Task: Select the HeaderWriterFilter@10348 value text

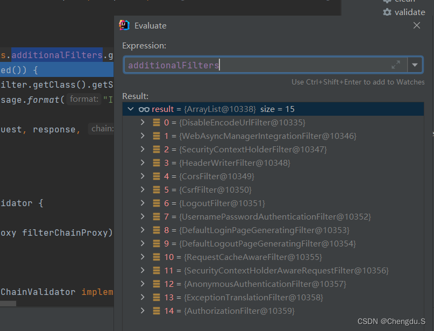Action: pos(234,163)
